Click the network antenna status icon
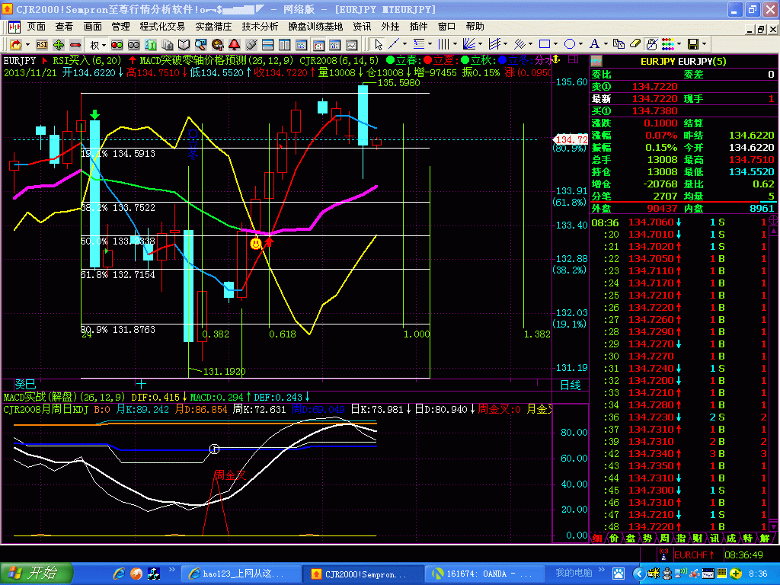 click(x=663, y=555)
